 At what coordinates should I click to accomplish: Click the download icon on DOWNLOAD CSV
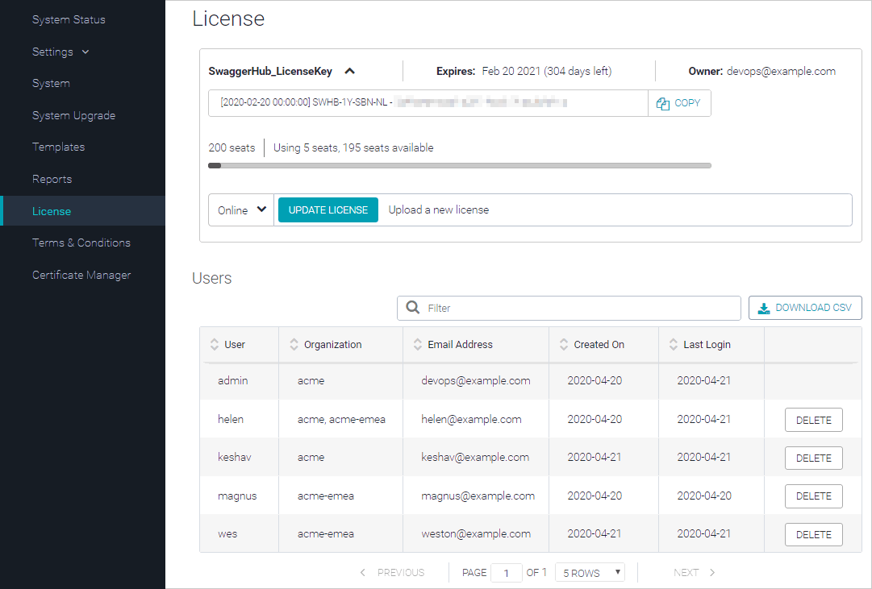click(x=763, y=308)
